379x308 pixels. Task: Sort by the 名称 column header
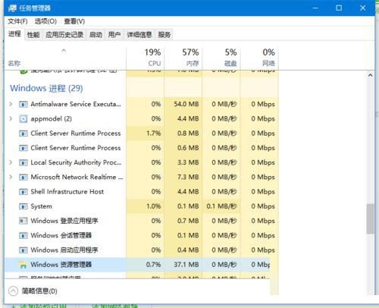coord(14,63)
